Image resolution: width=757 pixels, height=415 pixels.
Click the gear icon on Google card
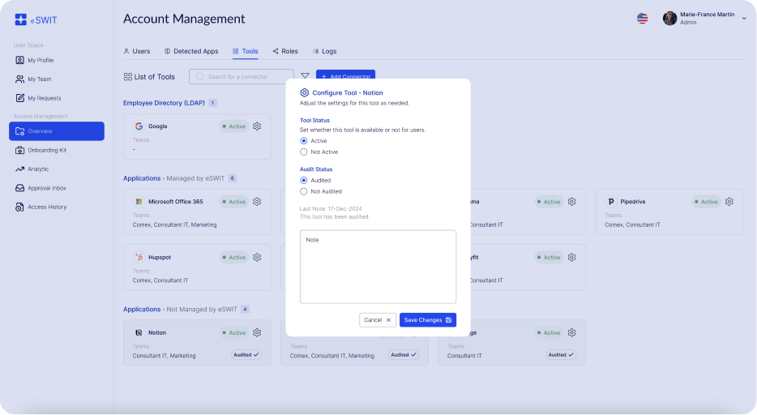pos(257,126)
